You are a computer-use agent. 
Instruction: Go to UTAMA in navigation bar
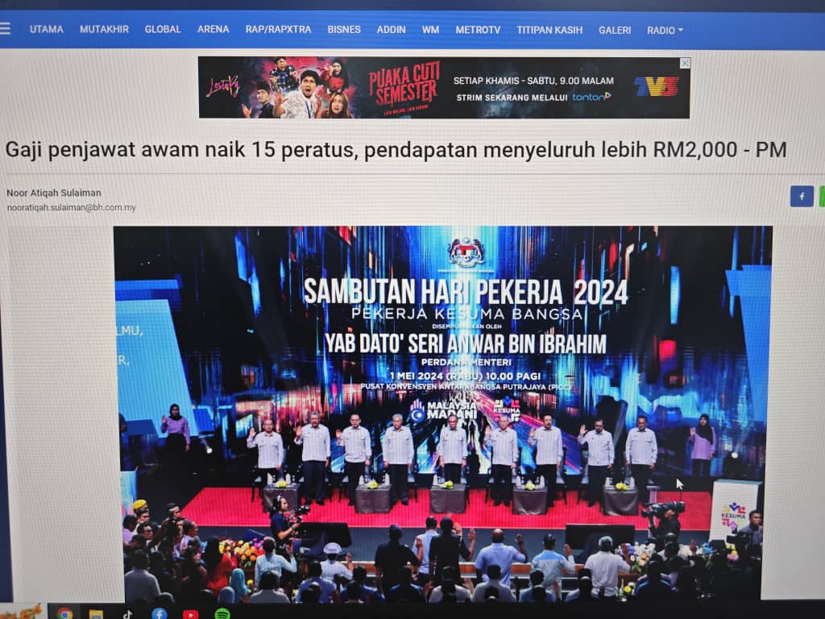[46, 30]
